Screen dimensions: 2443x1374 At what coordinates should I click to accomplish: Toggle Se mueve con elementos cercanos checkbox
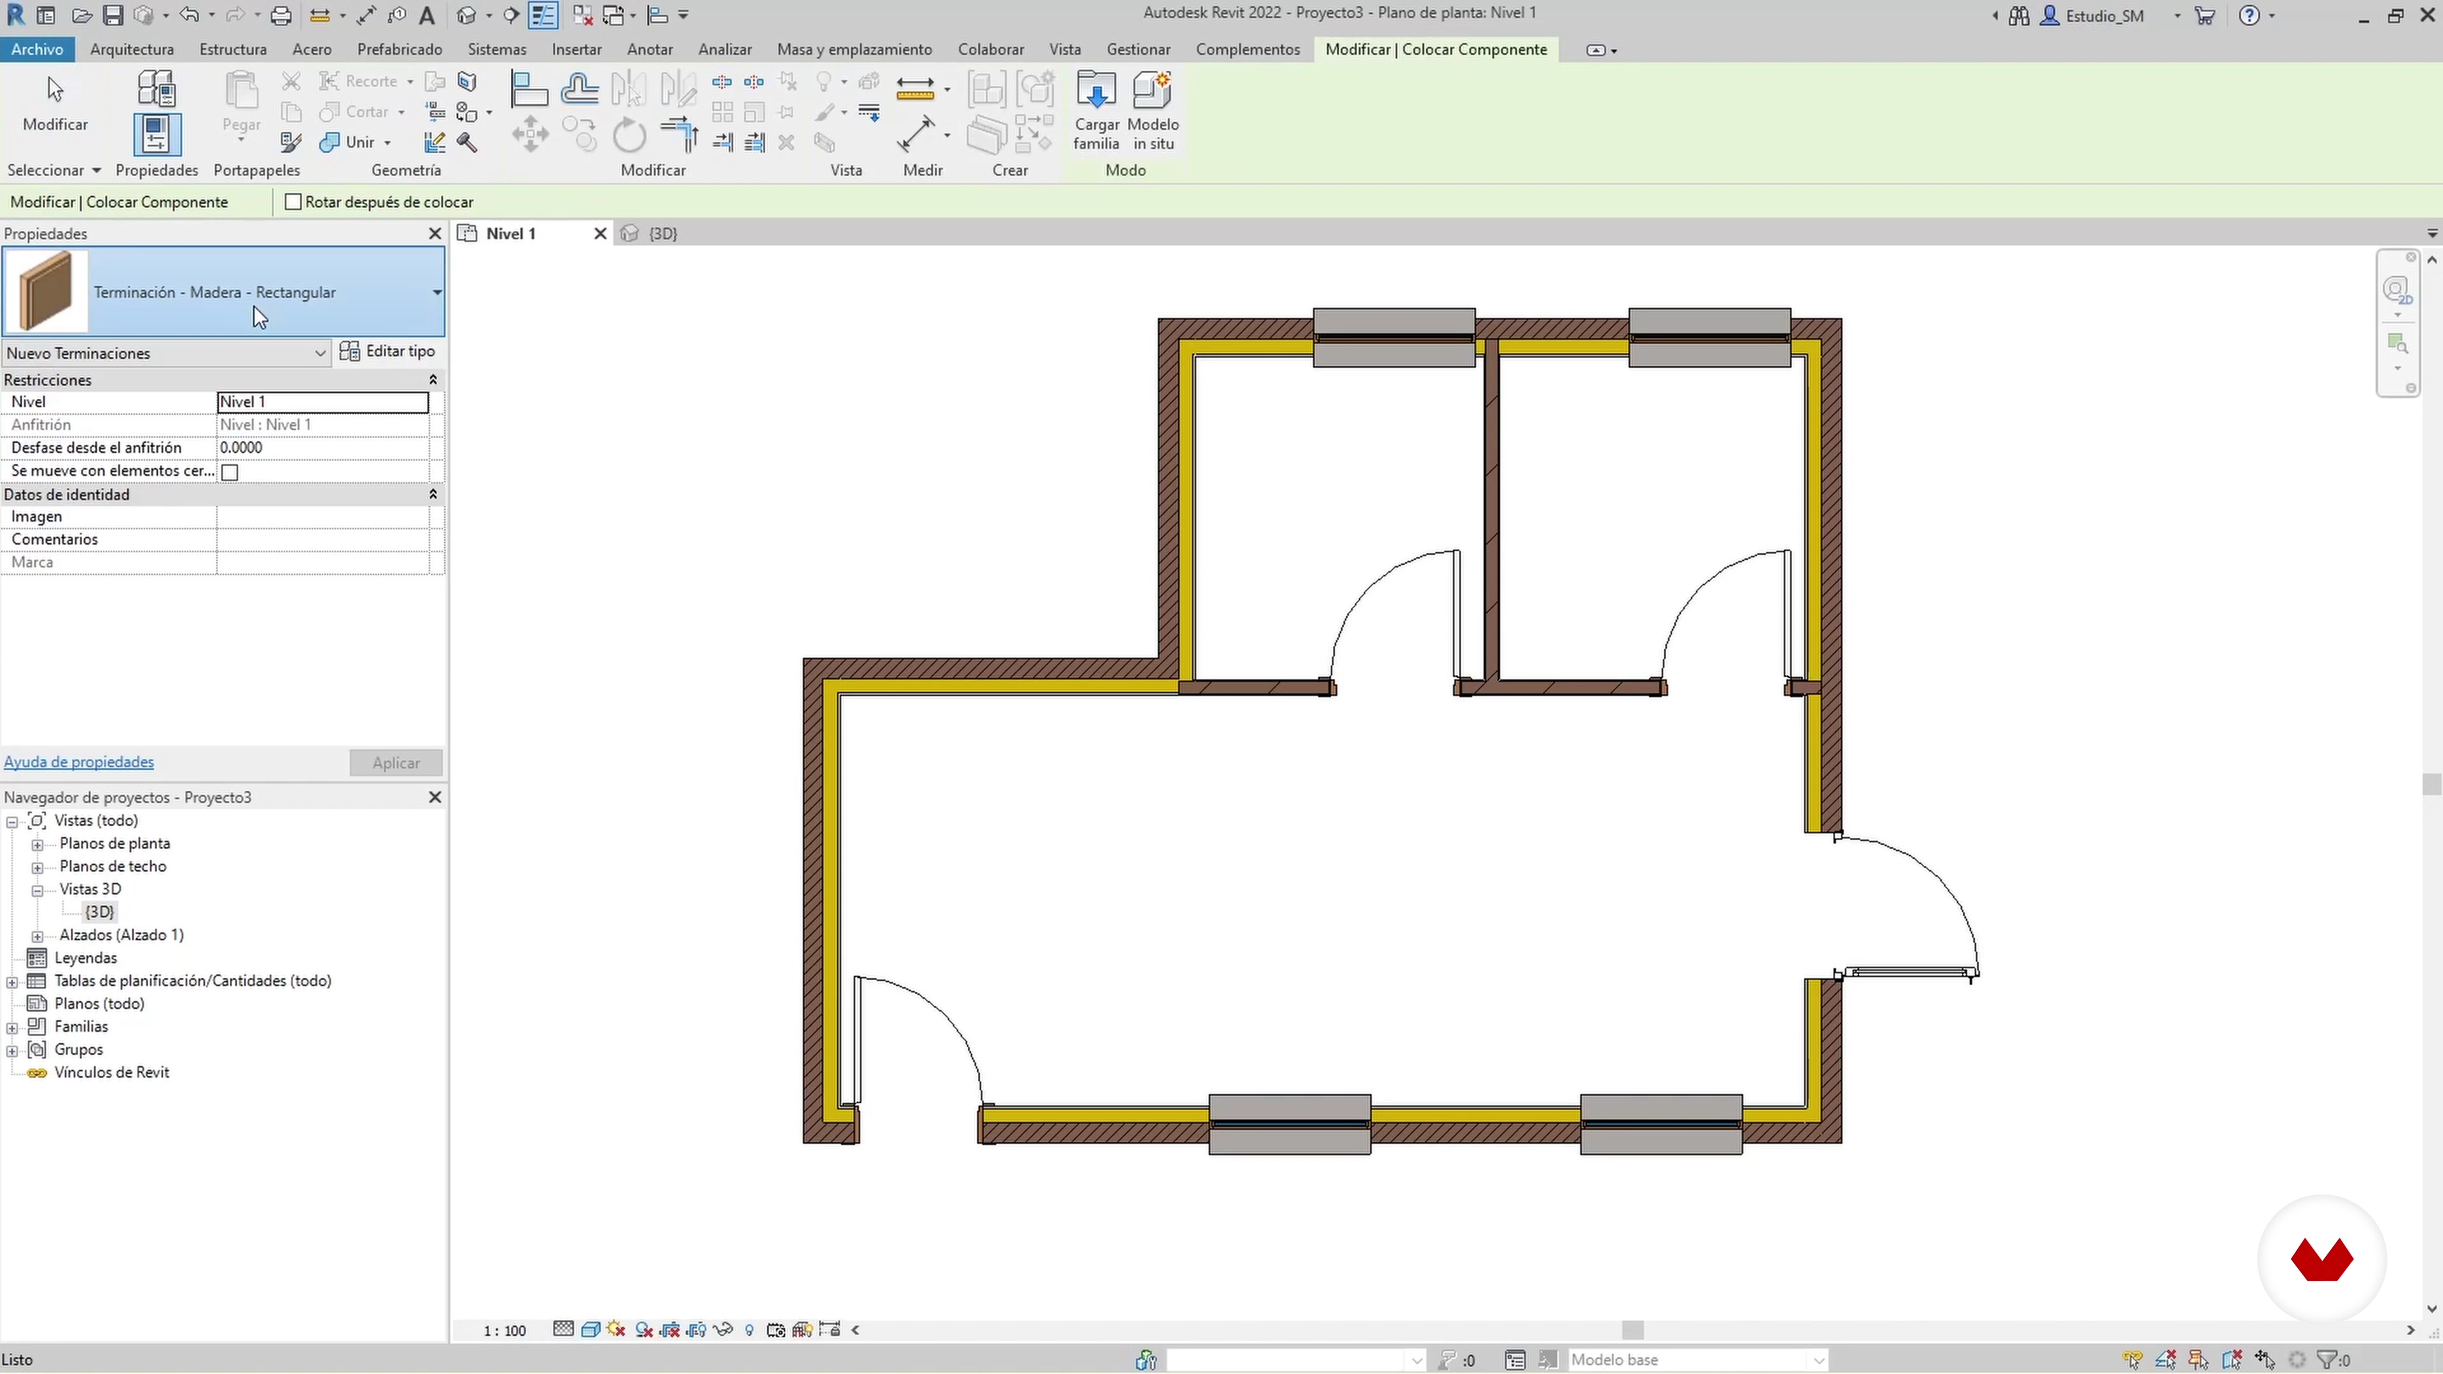tap(230, 471)
